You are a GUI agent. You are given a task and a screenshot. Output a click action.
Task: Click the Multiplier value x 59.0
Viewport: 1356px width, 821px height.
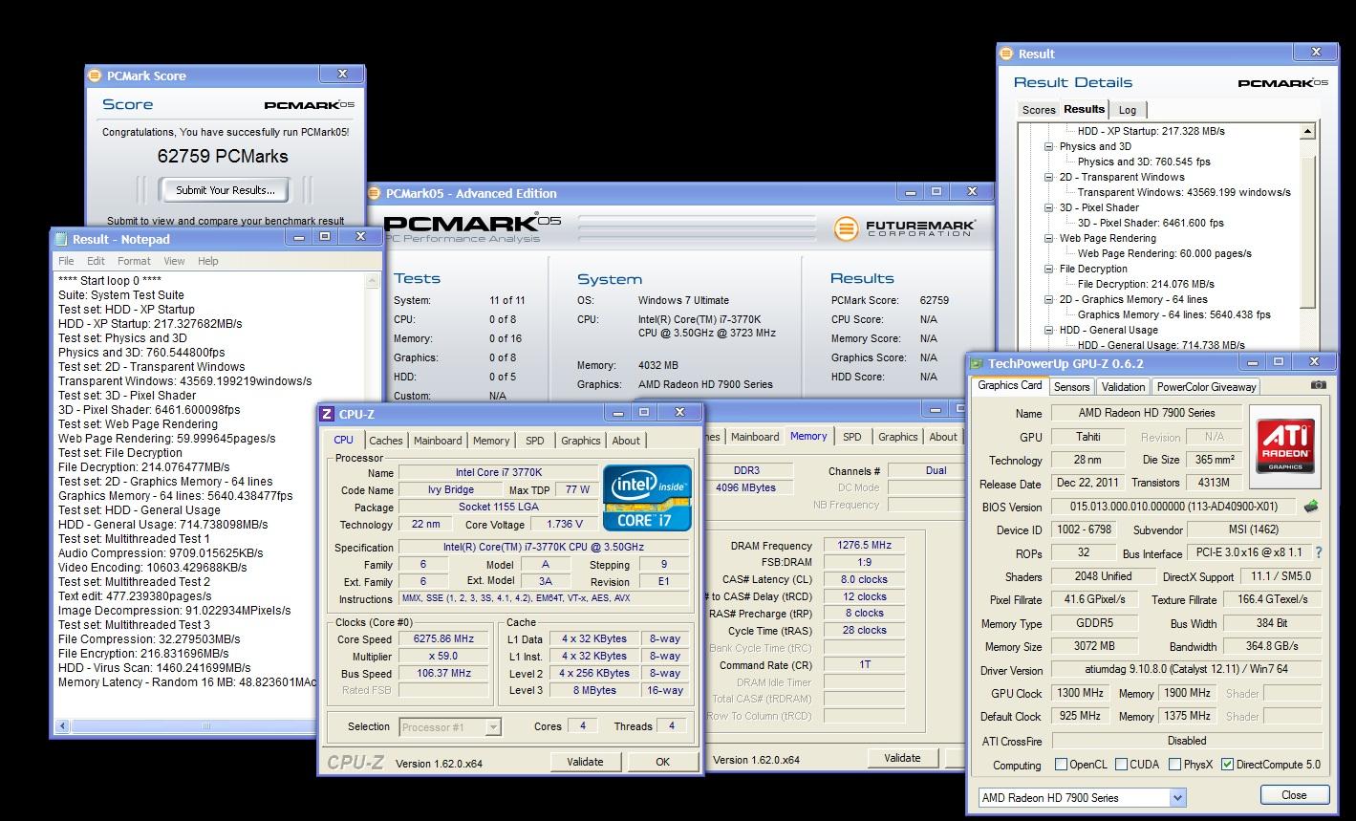(x=443, y=657)
